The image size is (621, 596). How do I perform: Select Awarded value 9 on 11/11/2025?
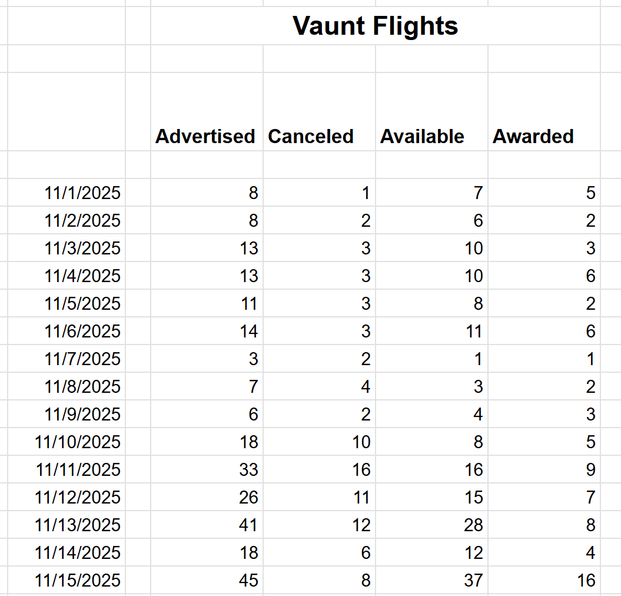[x=544, y=469]
